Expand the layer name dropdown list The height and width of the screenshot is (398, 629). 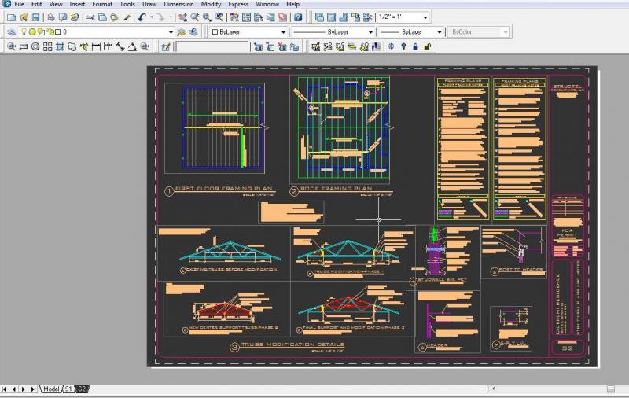coord(171,32)
